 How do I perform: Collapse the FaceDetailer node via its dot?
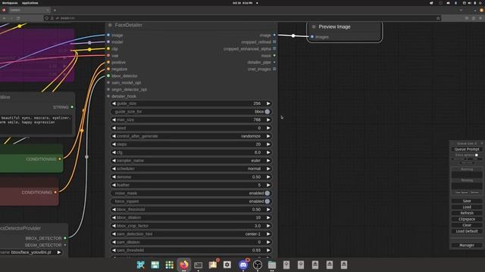tap(110, 25)
